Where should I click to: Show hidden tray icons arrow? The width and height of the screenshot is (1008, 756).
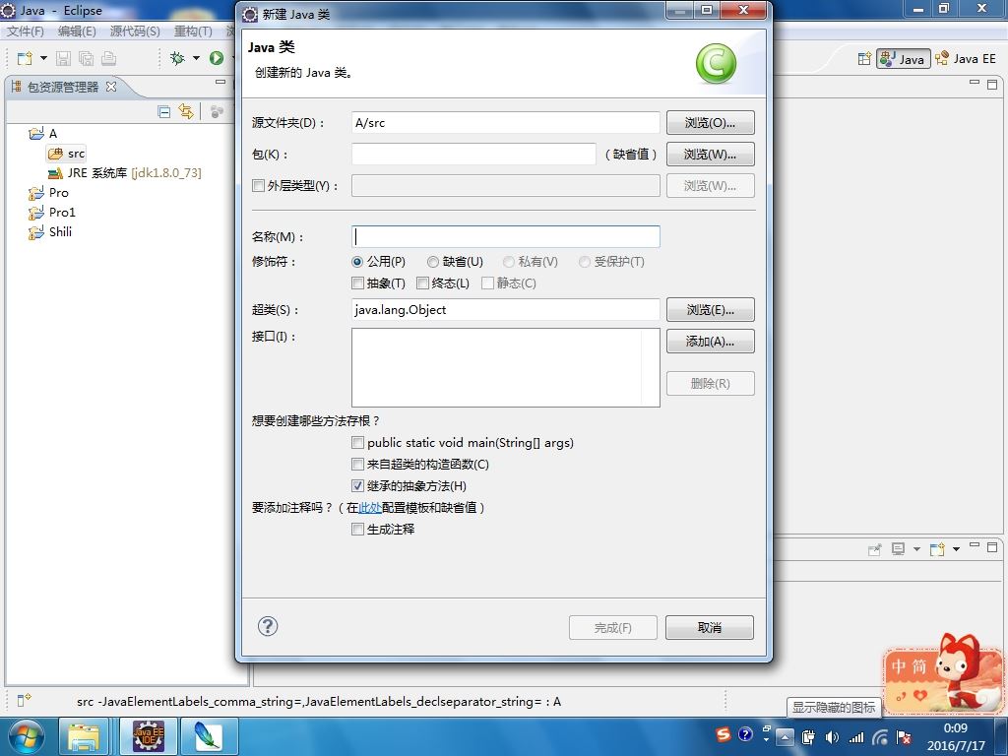tap(785, 737)
